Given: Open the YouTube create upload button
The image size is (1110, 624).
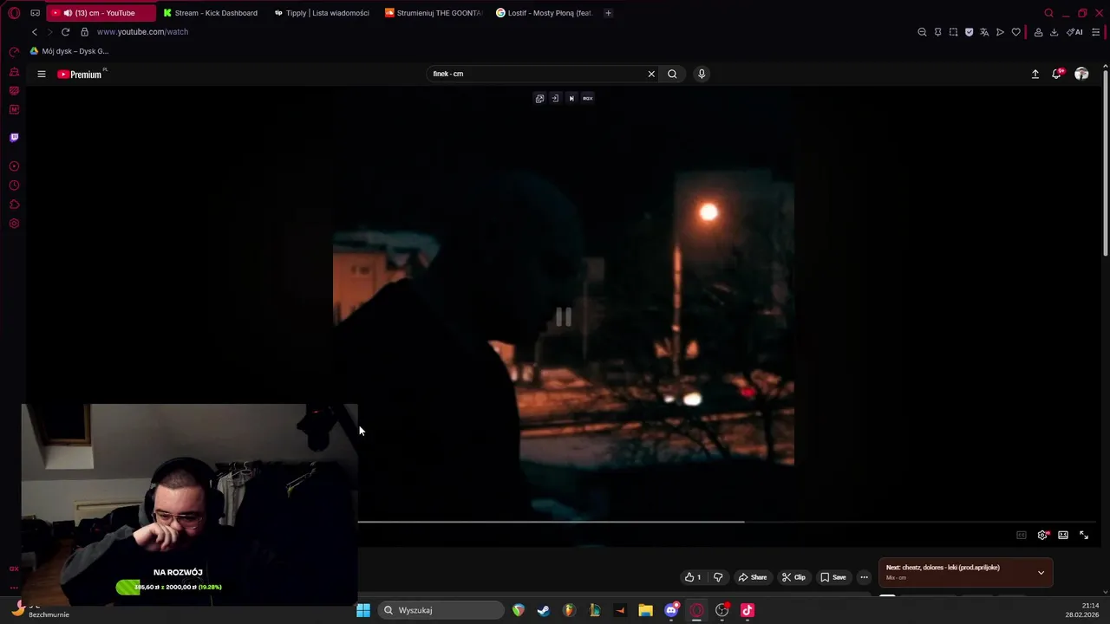Looking at the screenshot, I should pos(1035,74).
